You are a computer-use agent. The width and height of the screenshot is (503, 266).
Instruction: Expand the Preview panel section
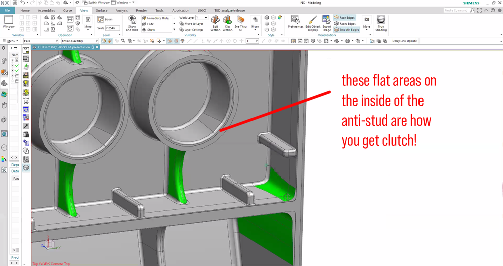(x=15, y=257)
